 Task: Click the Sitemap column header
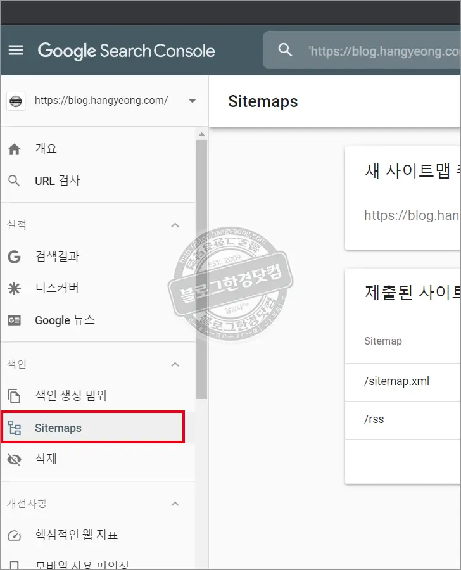pos(383,341)
